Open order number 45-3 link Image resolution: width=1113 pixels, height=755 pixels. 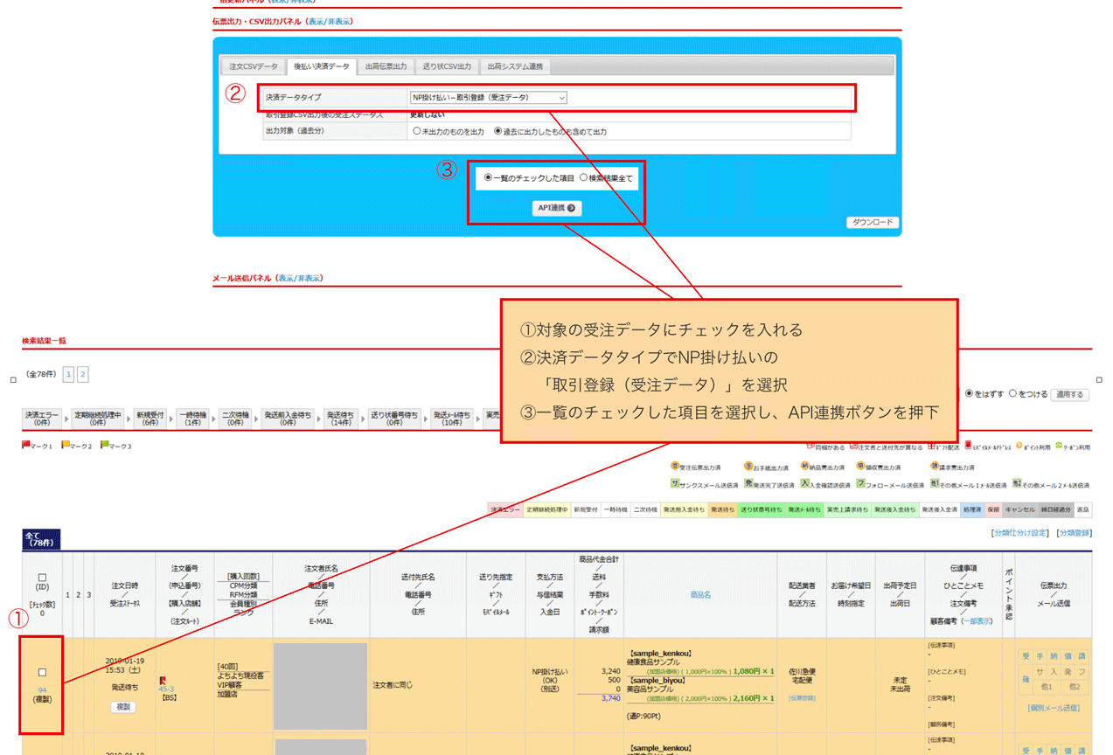click(x=166, y=689)
